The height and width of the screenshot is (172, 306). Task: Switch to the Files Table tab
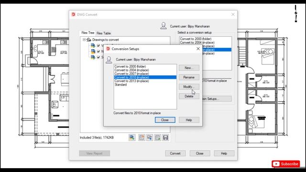(104, 33)
